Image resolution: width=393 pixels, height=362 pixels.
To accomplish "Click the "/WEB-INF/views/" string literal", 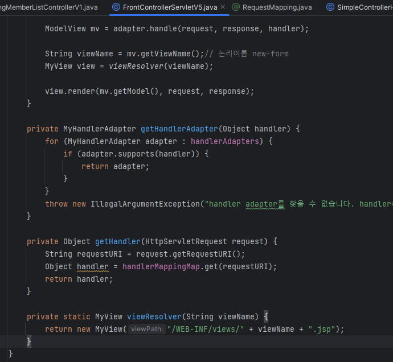I will point(206,329).
